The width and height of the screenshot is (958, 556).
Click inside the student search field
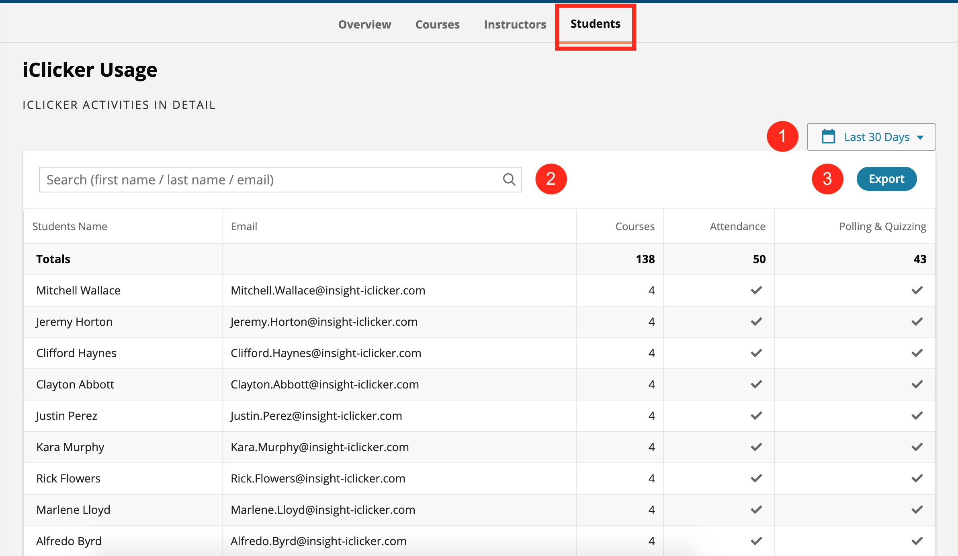tap(241, 179)
